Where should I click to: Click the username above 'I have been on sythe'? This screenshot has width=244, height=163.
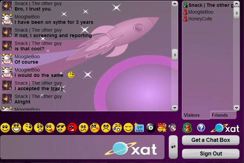27,17
